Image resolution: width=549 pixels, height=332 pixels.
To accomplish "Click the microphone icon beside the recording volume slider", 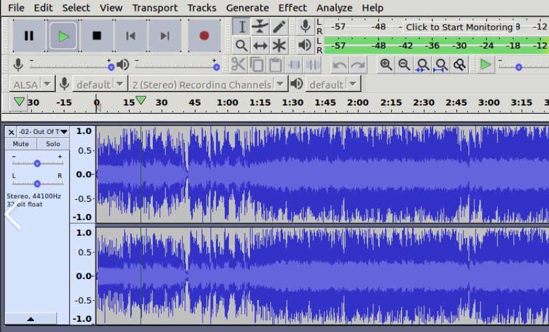I will [18, 64].
